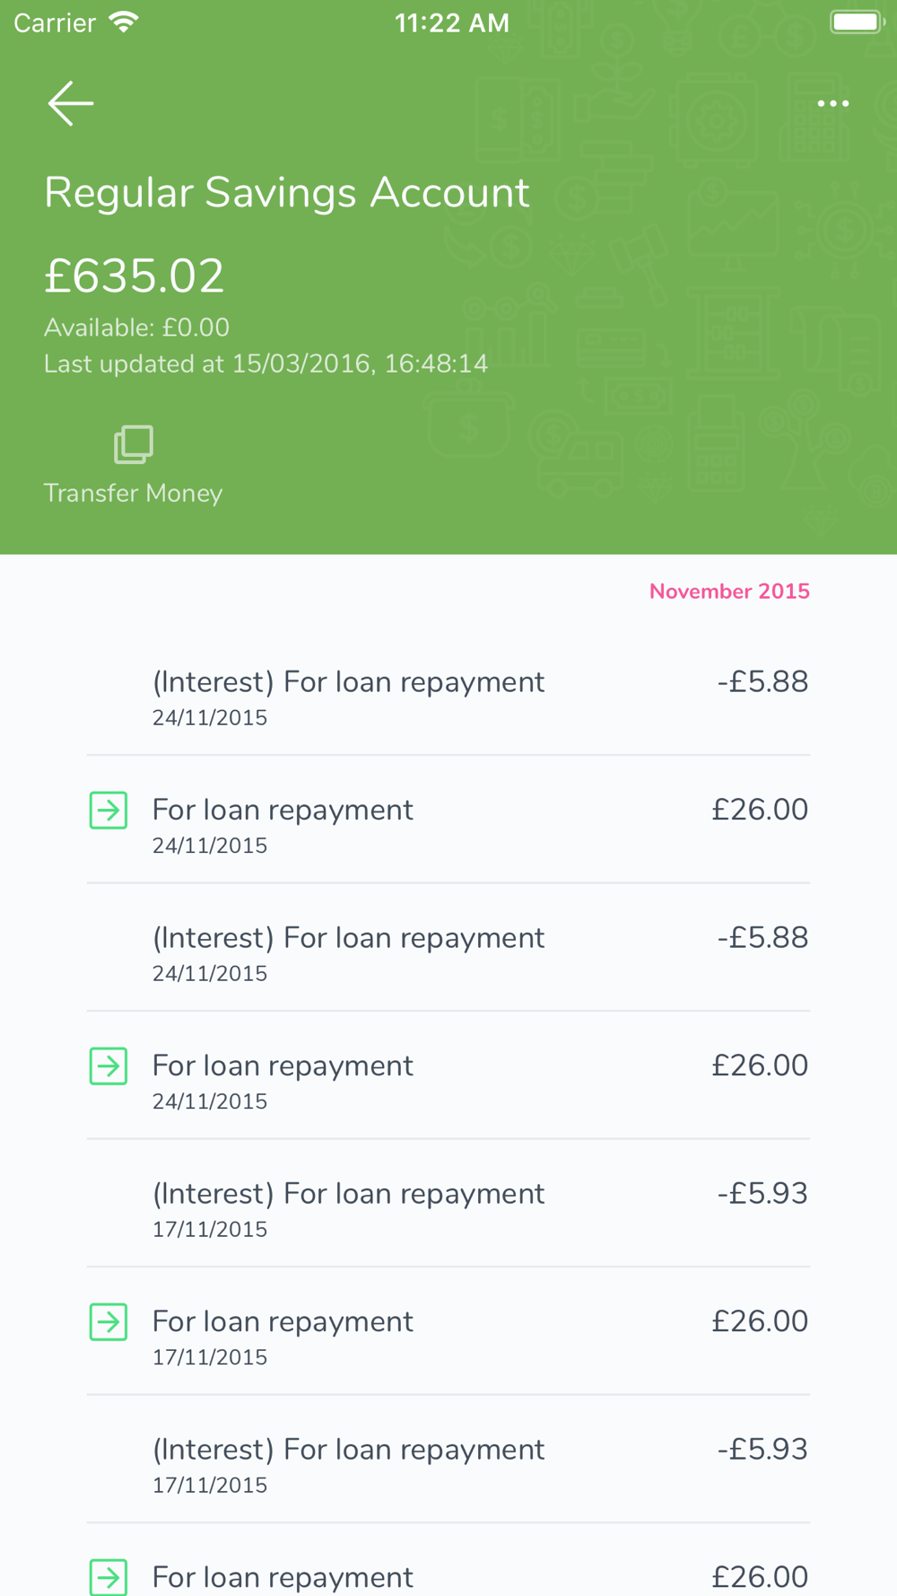Click the arrow icon beside first £26.00 repayment
Image resolution: width=897 pixels, height=1596 pixels.
pyautogui.click(x=109, y=811)
